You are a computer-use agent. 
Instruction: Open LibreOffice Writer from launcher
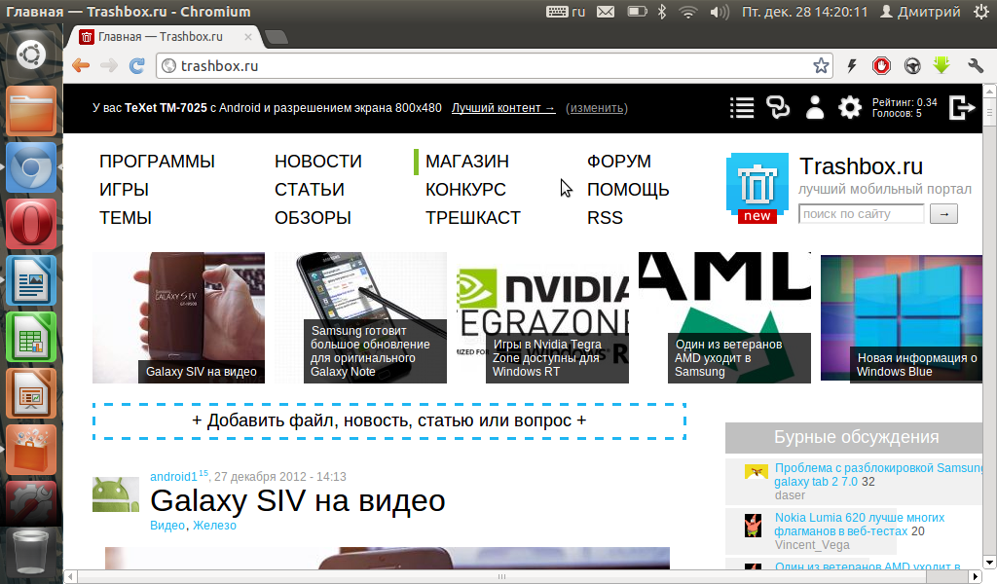(31, 280)
